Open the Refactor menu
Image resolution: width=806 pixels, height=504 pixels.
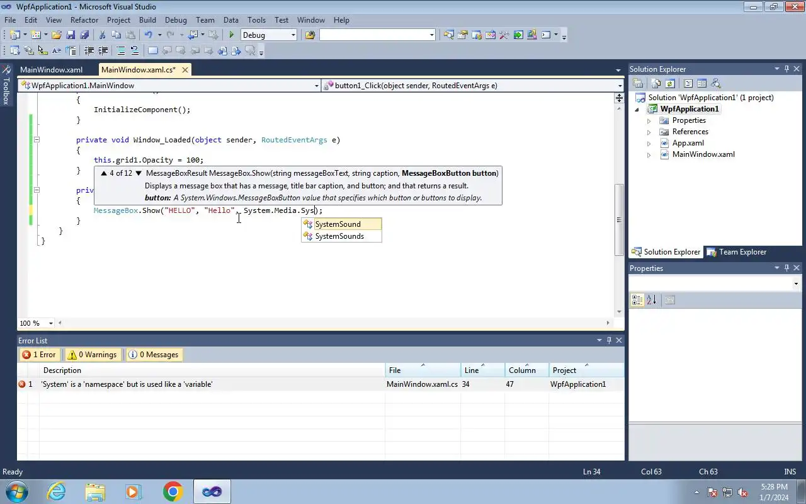(x=84, y=20)
